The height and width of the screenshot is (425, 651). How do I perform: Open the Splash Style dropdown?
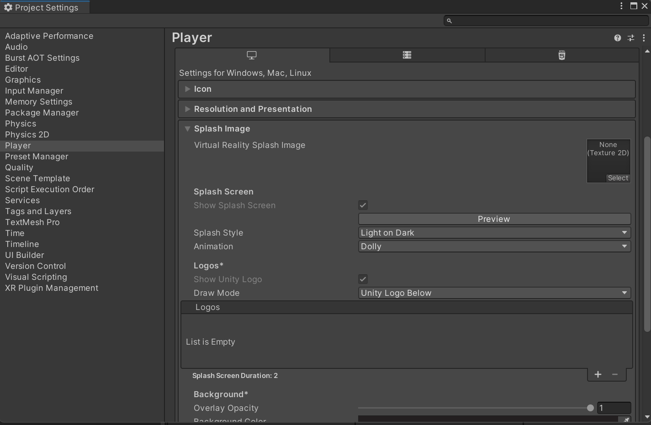point(494,233)
